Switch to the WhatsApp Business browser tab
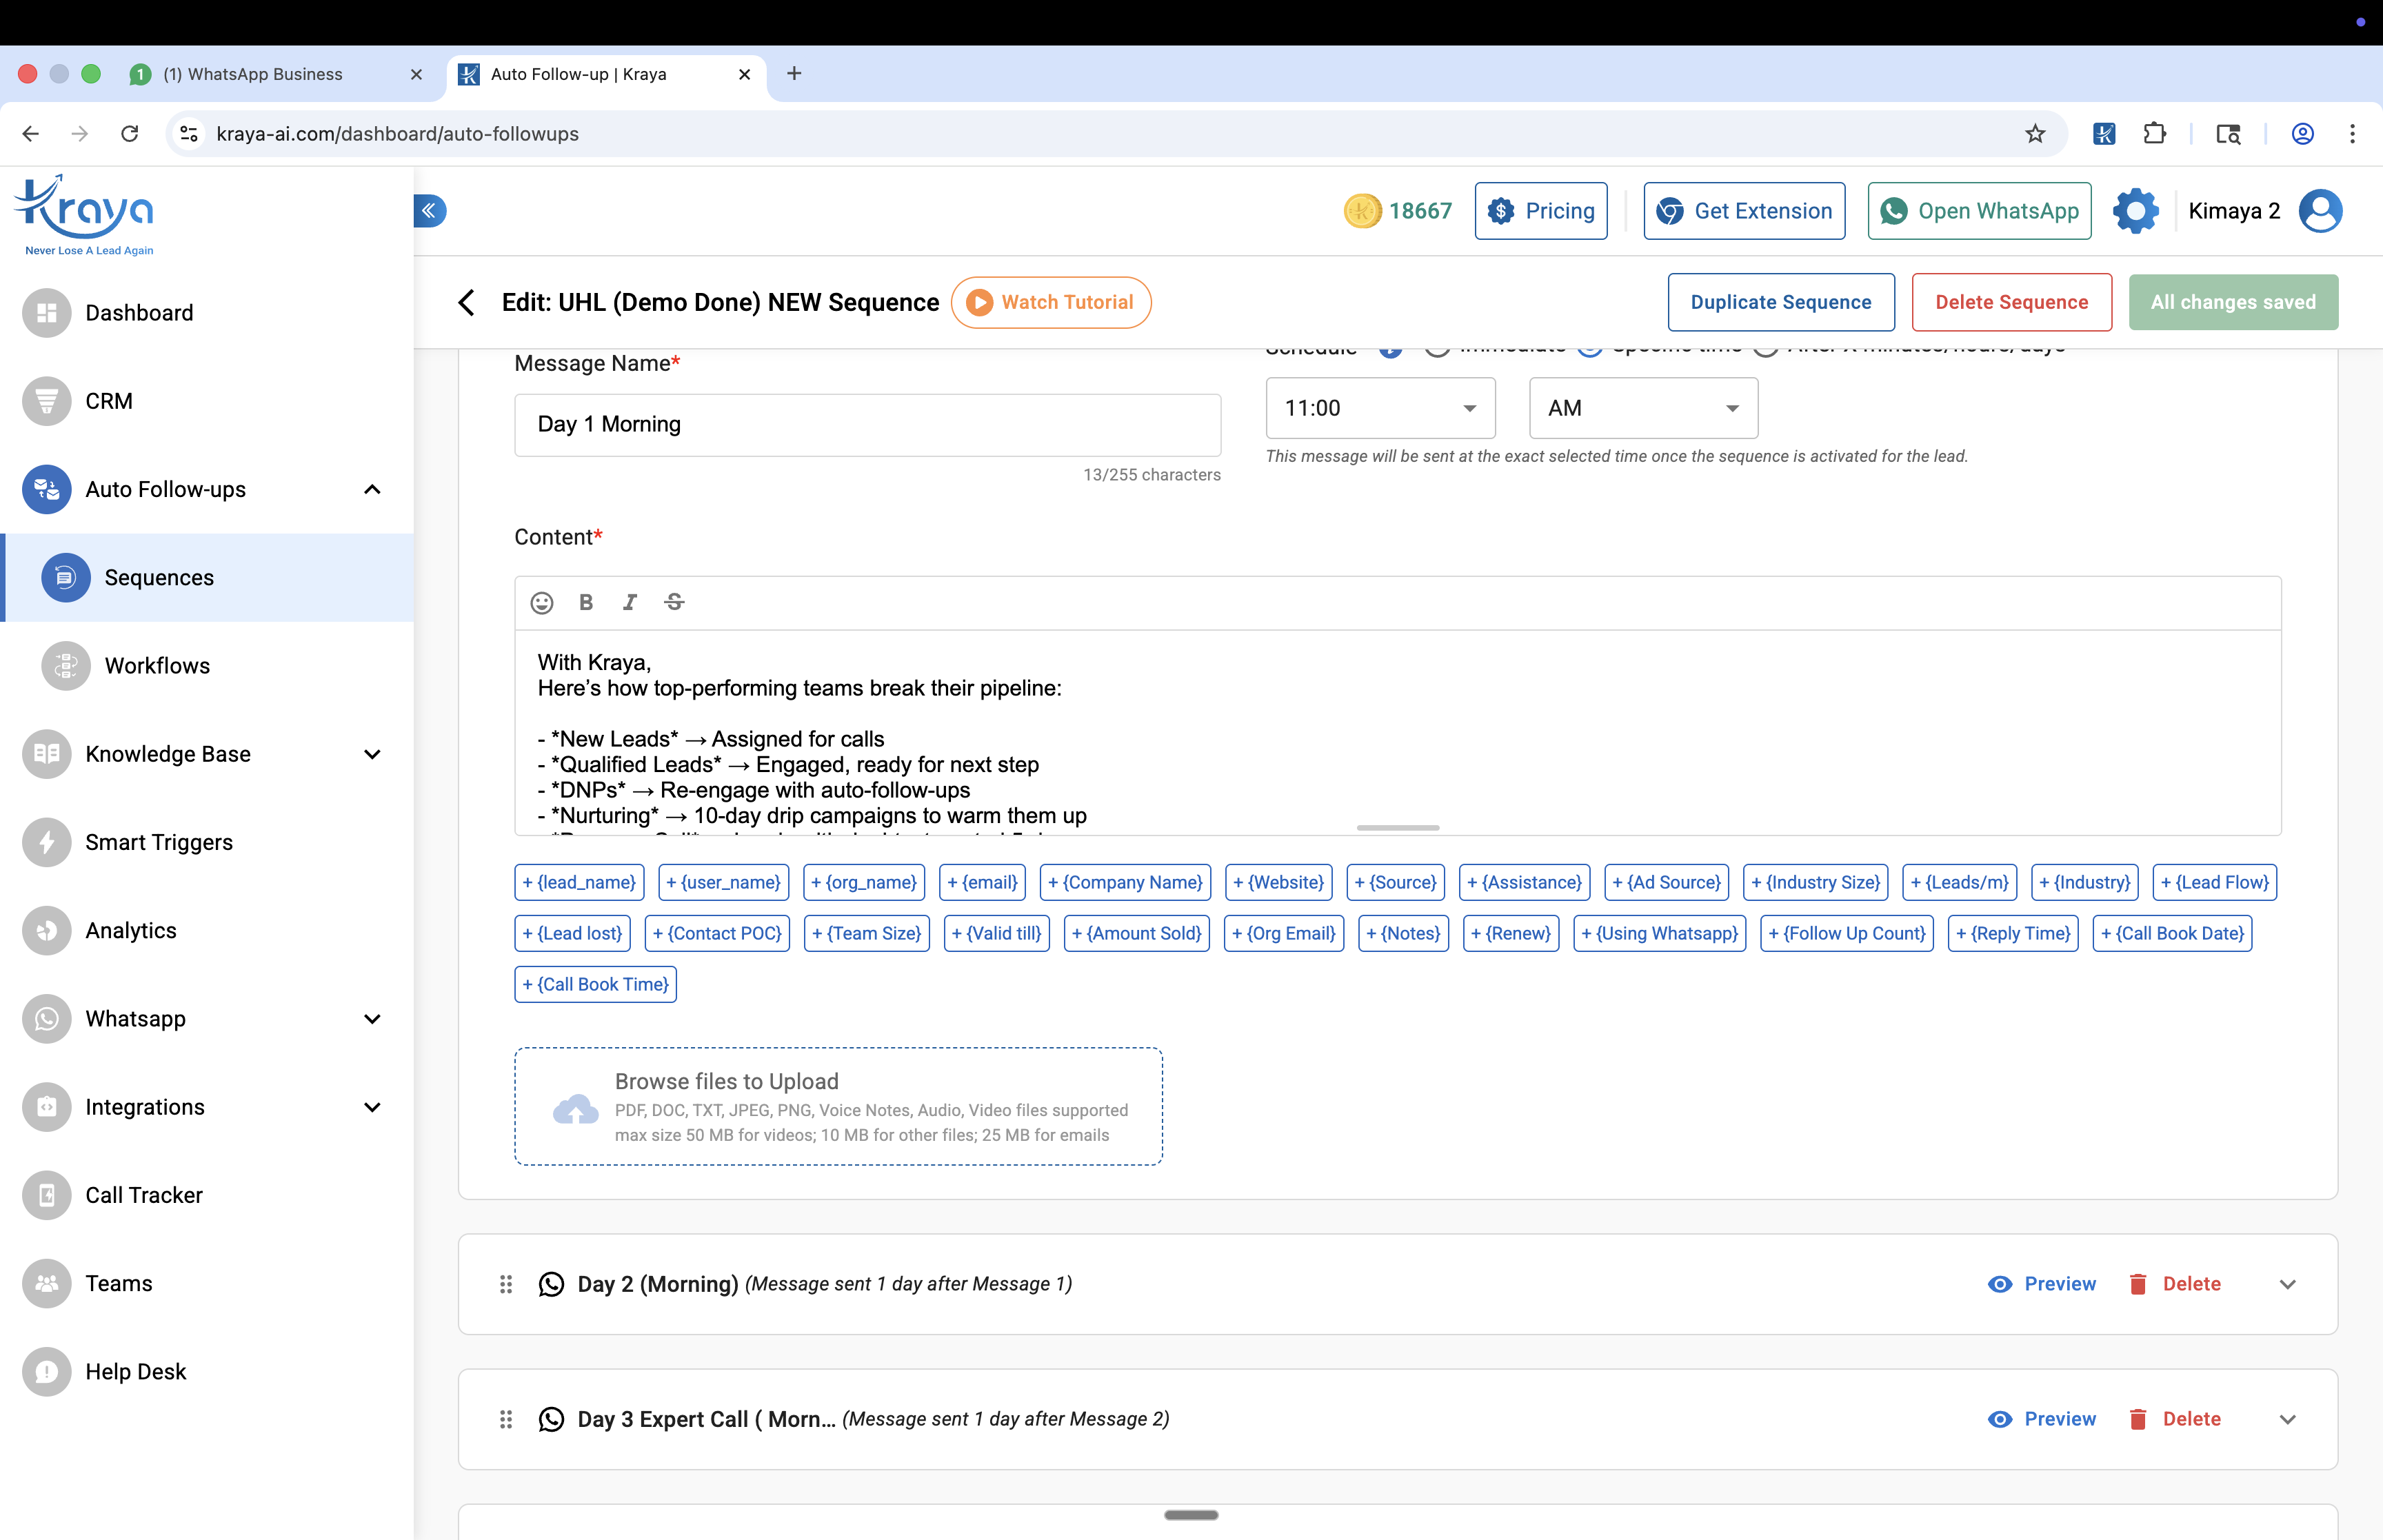This screenshot has height=1540, width=2383. pyautogui.click(x=253, y=74)
